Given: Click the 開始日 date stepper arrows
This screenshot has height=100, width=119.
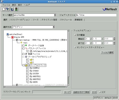Looking at the screenshot, I should (114, 39).
